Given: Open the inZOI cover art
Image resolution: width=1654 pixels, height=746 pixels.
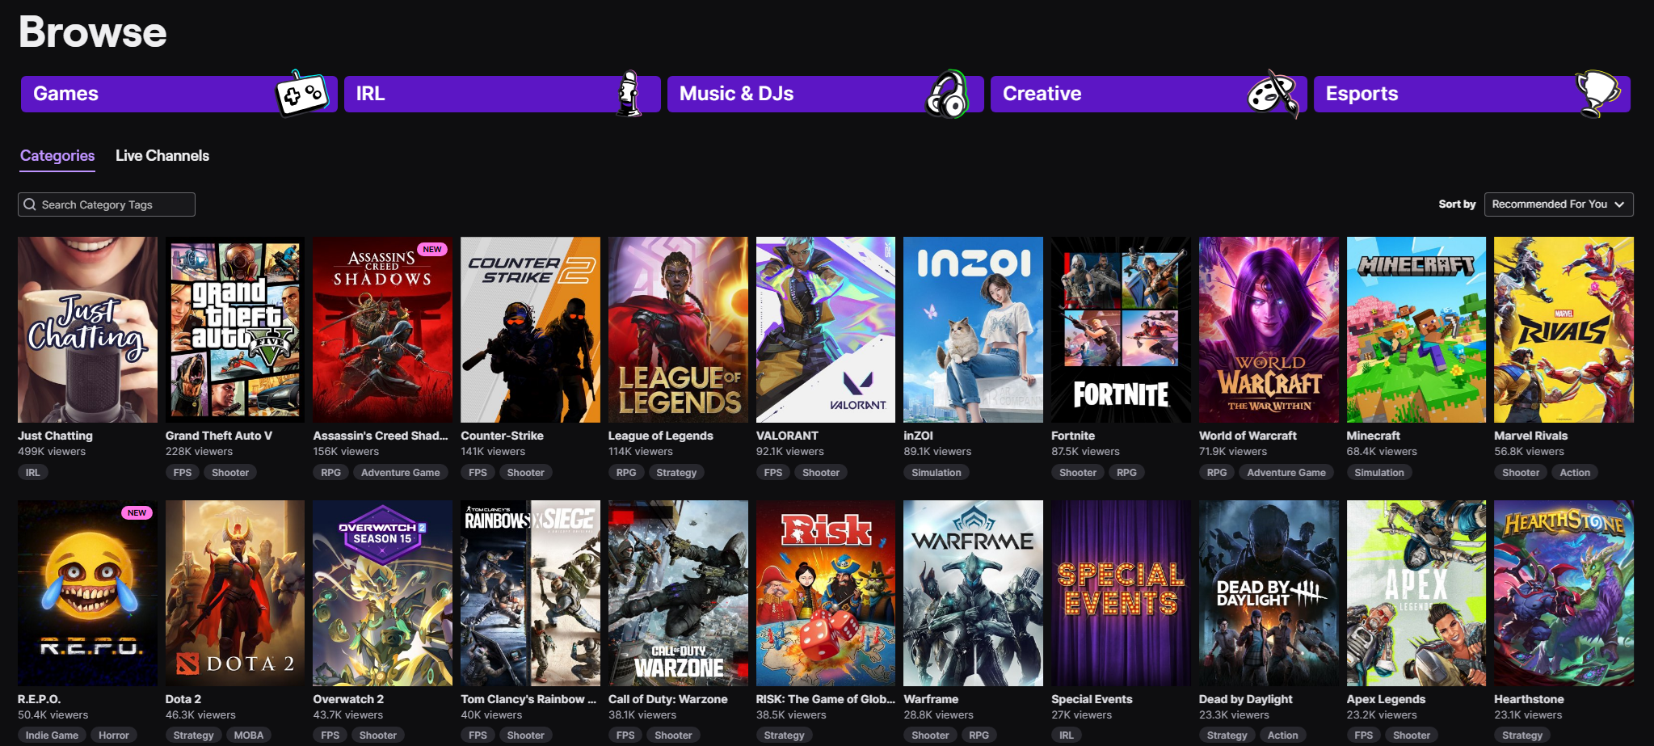Looking at the screenshot, I should (973, 330).
